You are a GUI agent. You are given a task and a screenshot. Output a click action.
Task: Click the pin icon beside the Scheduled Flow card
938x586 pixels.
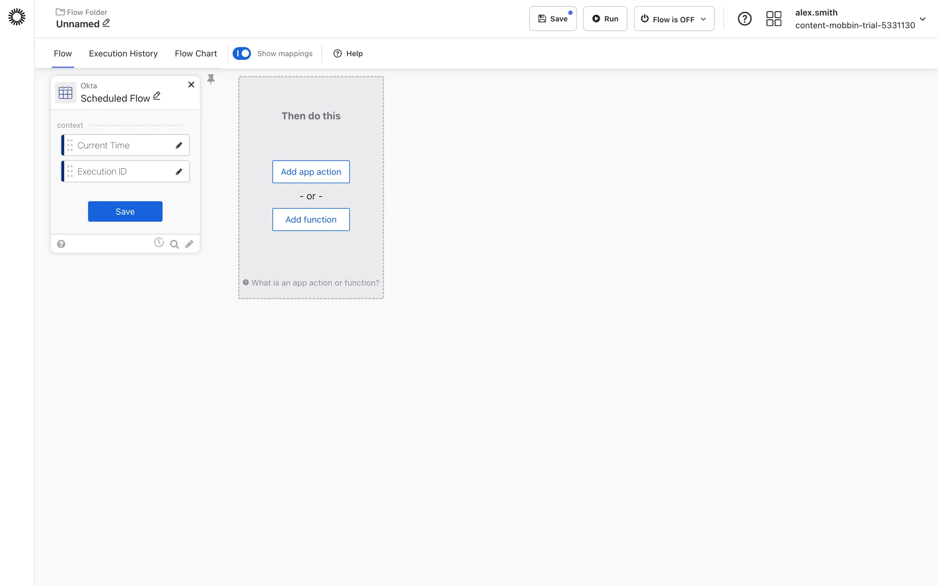pyautogui.click(x=211, y=79)
